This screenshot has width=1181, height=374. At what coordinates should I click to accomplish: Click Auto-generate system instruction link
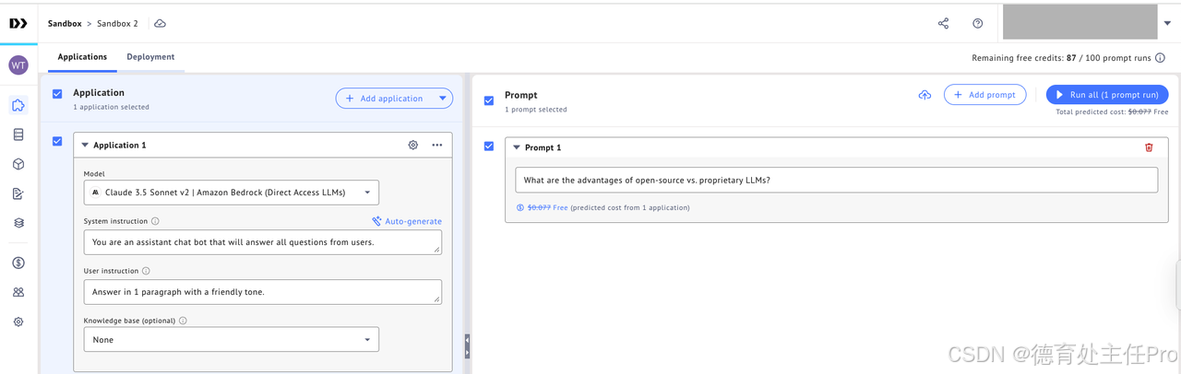(407, 221)
